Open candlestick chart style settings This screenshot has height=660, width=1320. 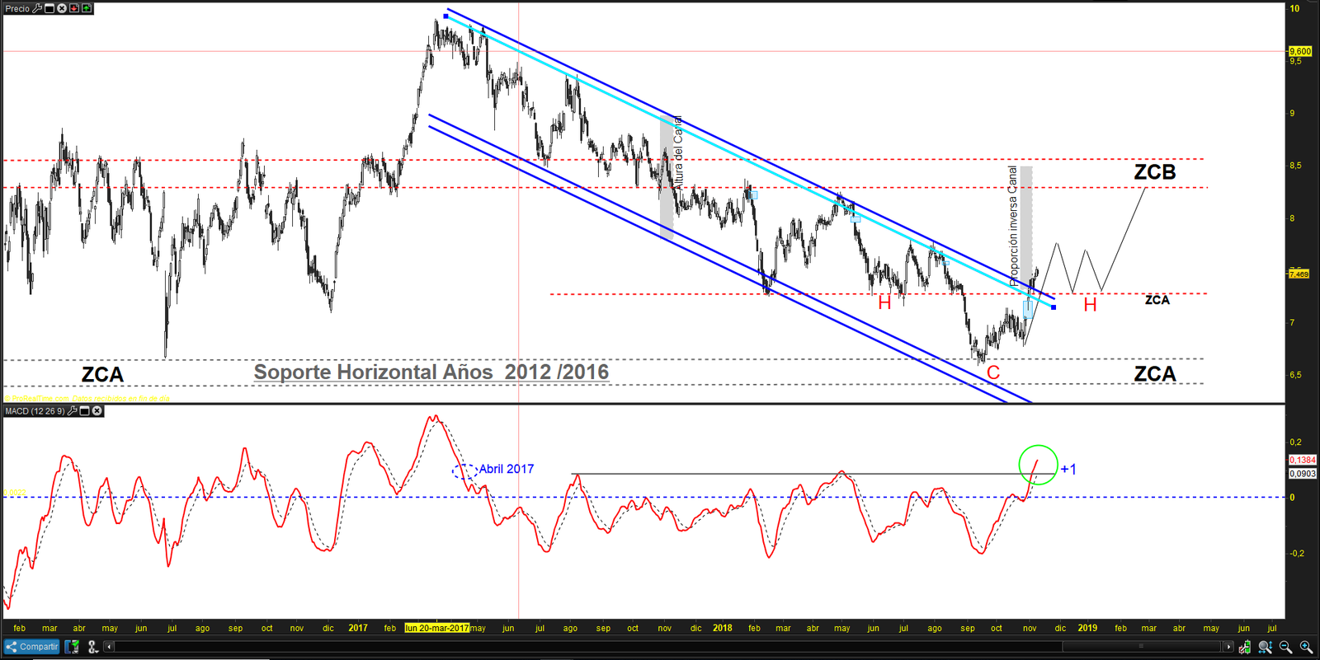(x=1246, y=647)
